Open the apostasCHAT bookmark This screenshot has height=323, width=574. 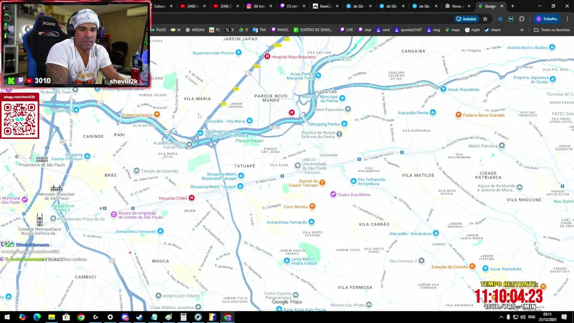click(x=408, y=30)
